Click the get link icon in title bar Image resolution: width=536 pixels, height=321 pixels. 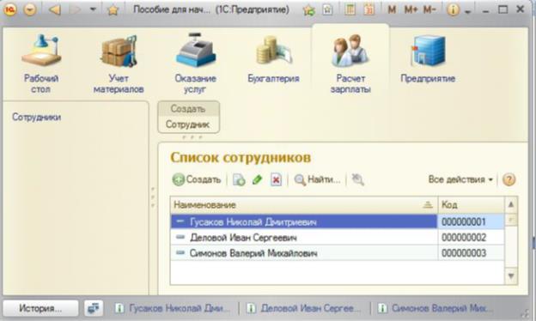(327, 10)
